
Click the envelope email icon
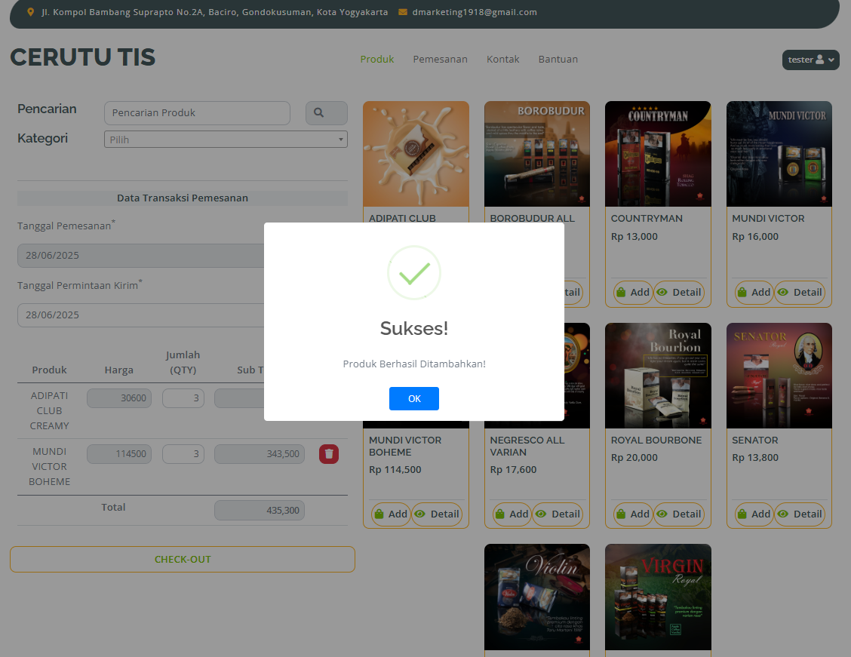(403, 13)
